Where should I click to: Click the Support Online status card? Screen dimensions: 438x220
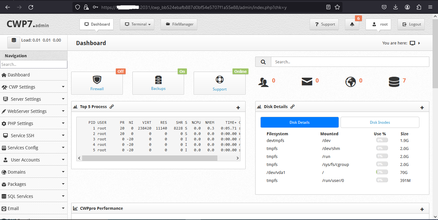(219, 83)
